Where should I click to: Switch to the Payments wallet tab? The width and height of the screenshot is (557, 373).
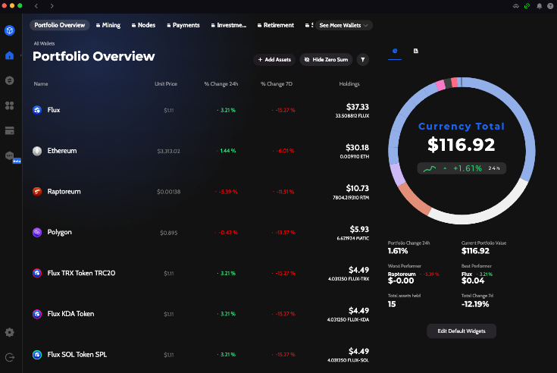click(x=183, y=25)
